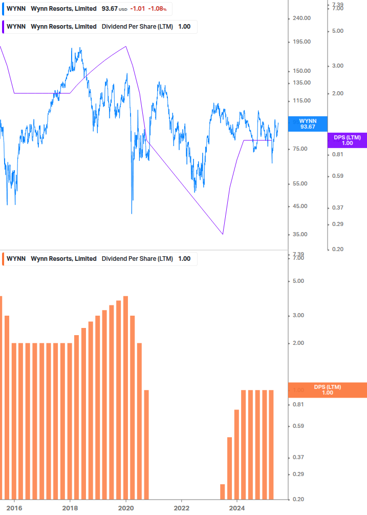Click the blue WYNN 93.67 price tag
Screen dimensions: 367x515
(308, 124)
